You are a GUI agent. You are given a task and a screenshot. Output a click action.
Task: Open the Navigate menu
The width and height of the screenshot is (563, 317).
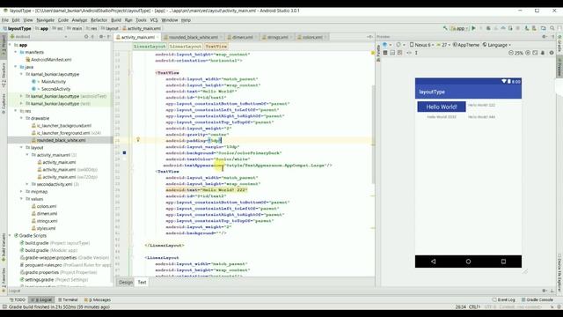click(x=45, y=20)
